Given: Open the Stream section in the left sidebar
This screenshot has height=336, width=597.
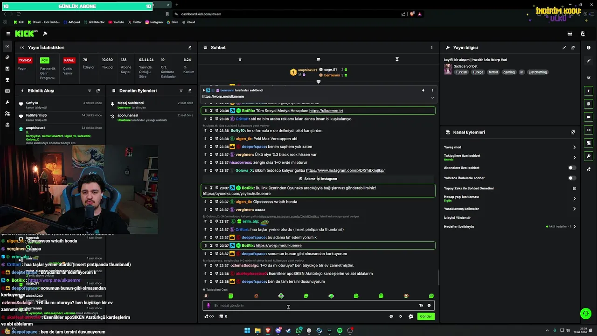Looking at the screenshot, I should click(7, 46).
